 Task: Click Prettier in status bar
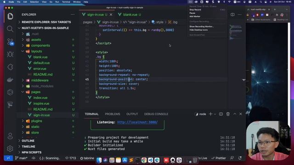click(219, 158)
